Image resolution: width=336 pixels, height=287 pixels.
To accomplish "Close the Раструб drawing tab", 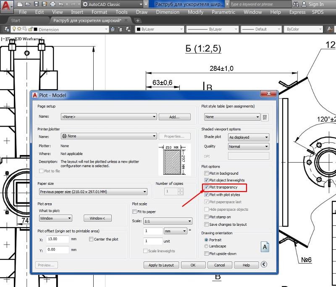I will point(126,20).
